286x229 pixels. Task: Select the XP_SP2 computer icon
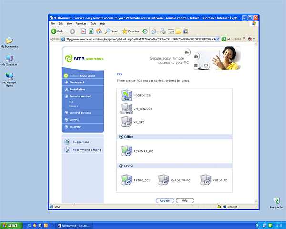point(126,122)
